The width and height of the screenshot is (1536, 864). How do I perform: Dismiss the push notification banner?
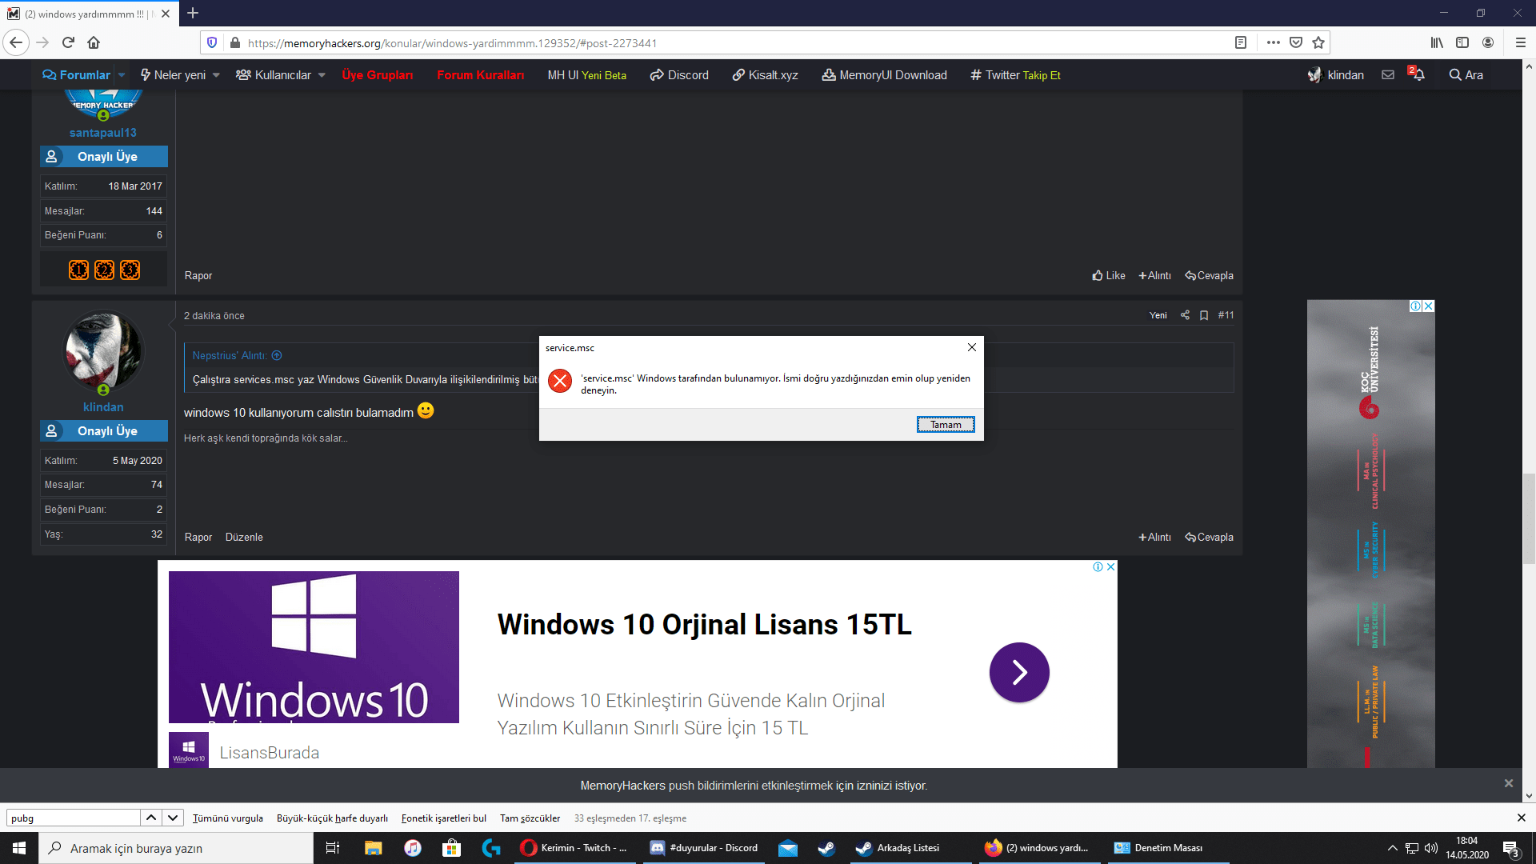point(1509,783)
